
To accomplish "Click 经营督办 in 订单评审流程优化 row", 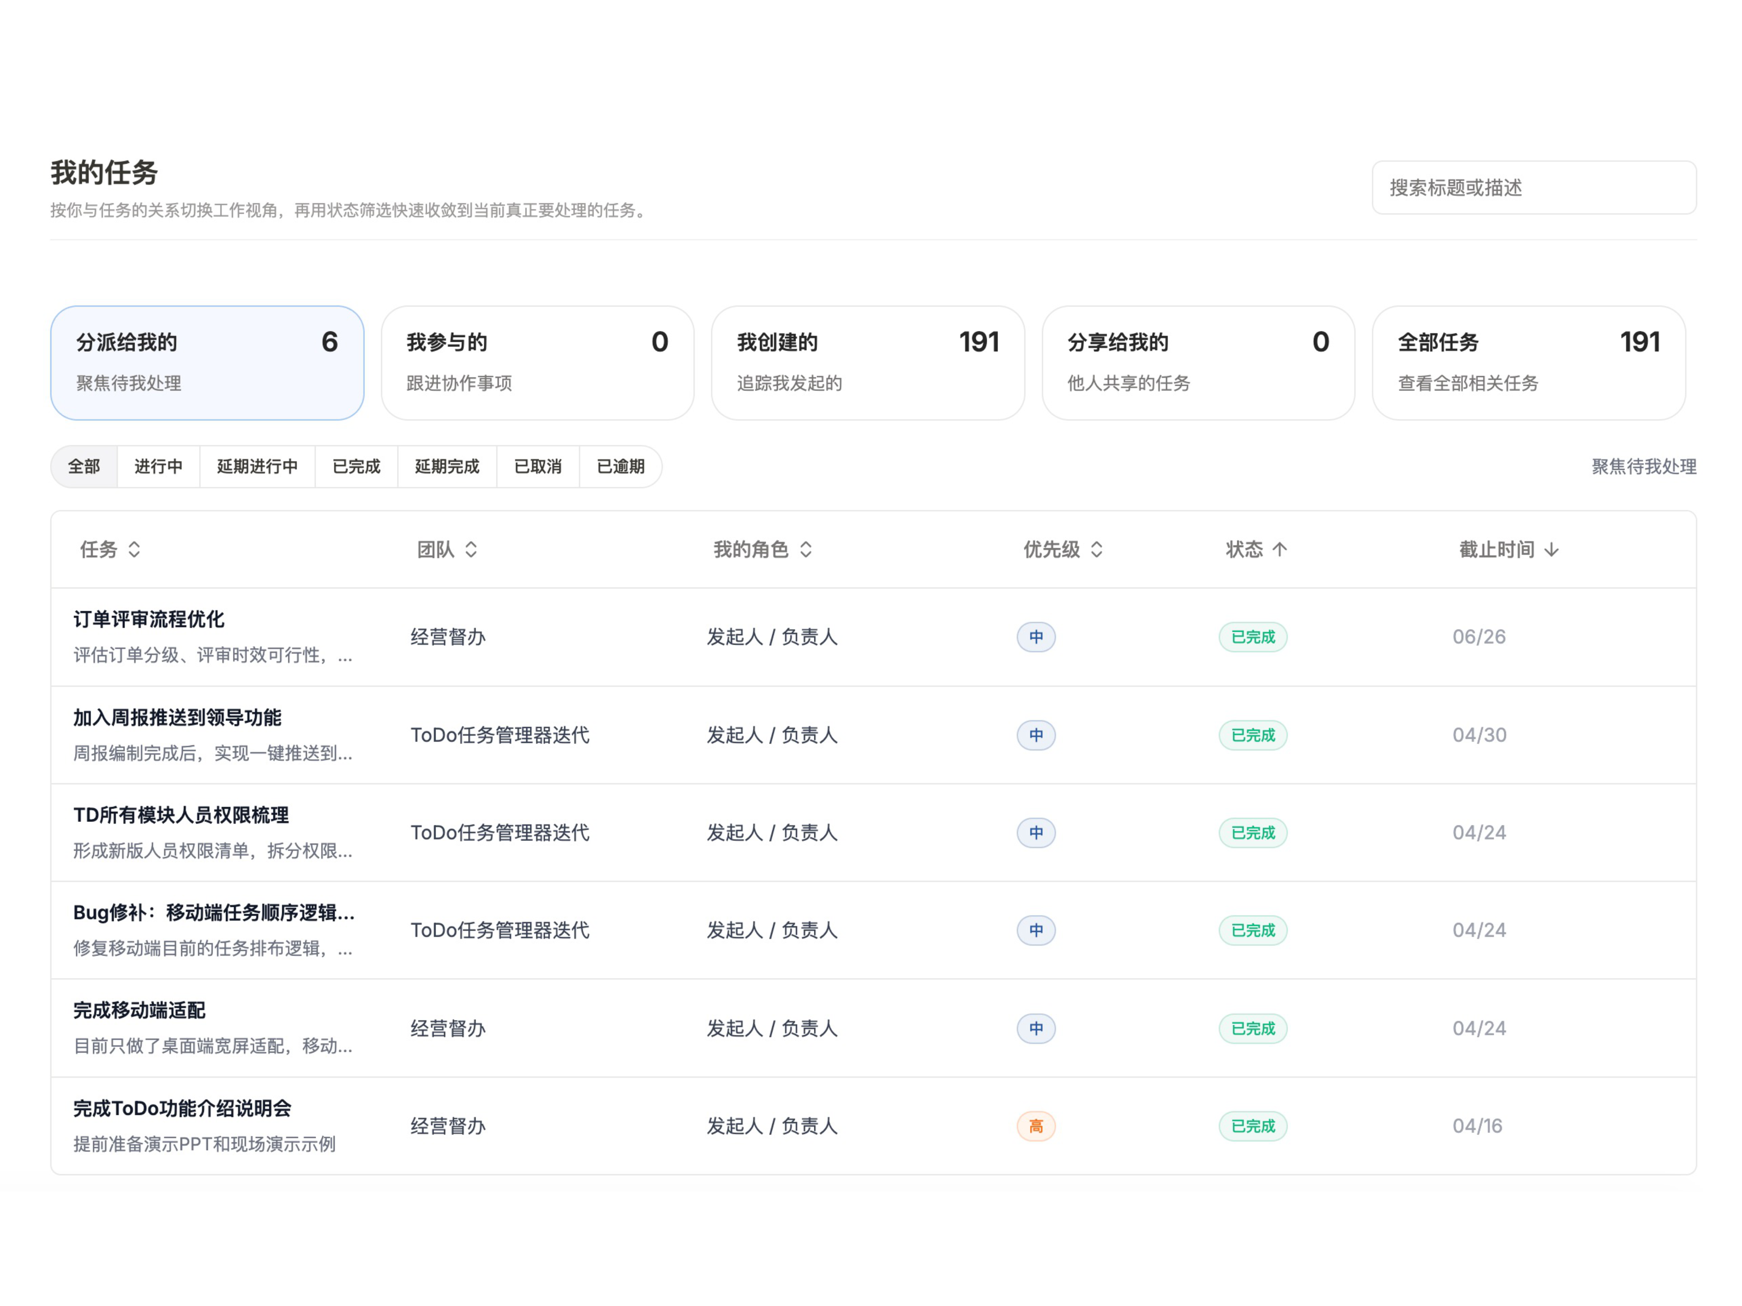I will pos(448,637).
